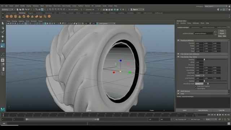Image resolution: width=231 pixels, height=130 pixels.
Task: Create a polygon helix from shelf
Action: (45, 16)
